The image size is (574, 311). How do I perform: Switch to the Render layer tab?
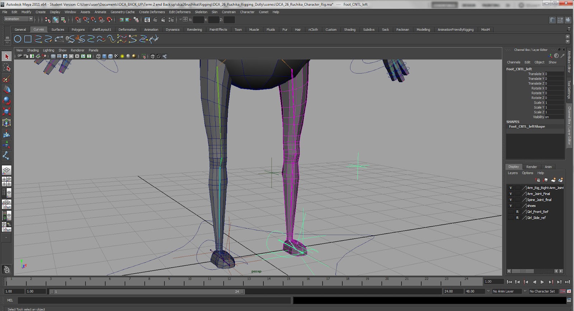(531, 167)
